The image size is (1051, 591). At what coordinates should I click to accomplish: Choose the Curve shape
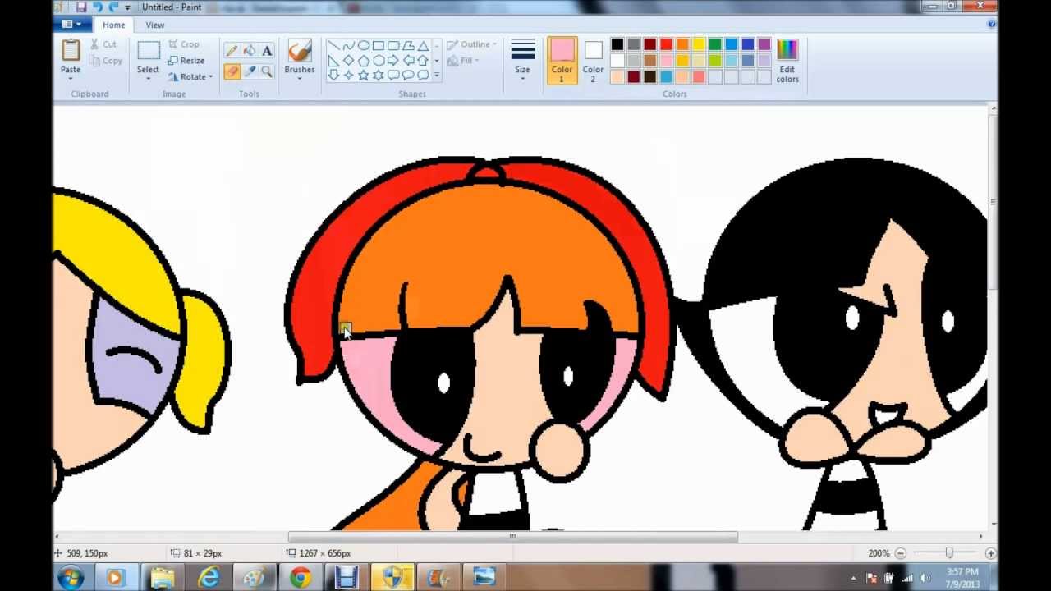(x=348, y=46)
